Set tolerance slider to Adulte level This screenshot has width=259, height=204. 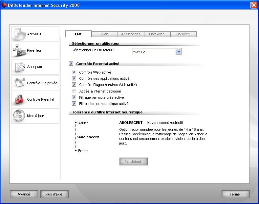pos(76,123)
